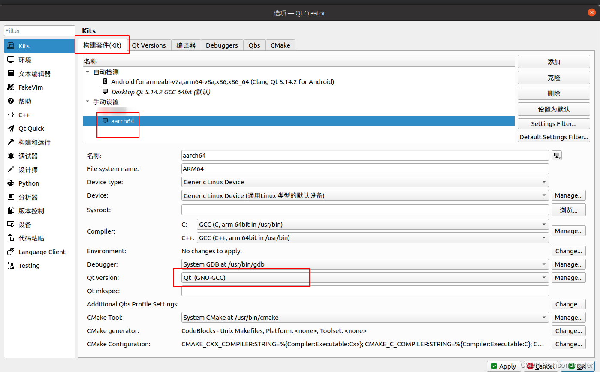Switch to the Qt Versions tab
This screenshot has width=600, height=372.
[149, 45]
